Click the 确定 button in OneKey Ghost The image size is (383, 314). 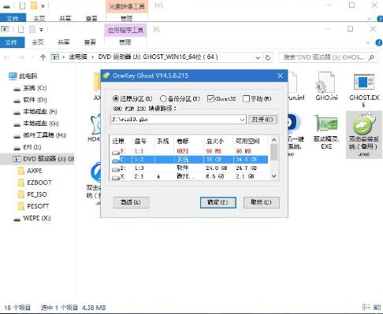pyautogui.click(x=218, y=202)
